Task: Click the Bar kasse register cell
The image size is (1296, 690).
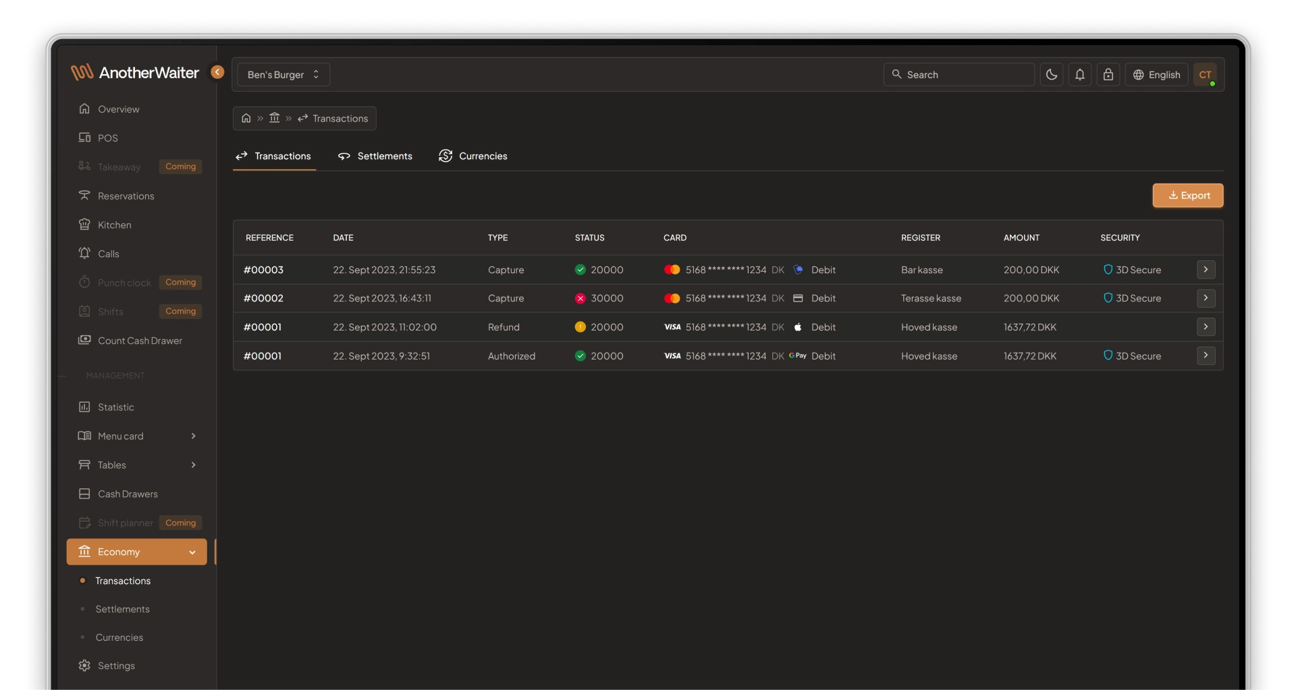Action: [x=921, y=270]
